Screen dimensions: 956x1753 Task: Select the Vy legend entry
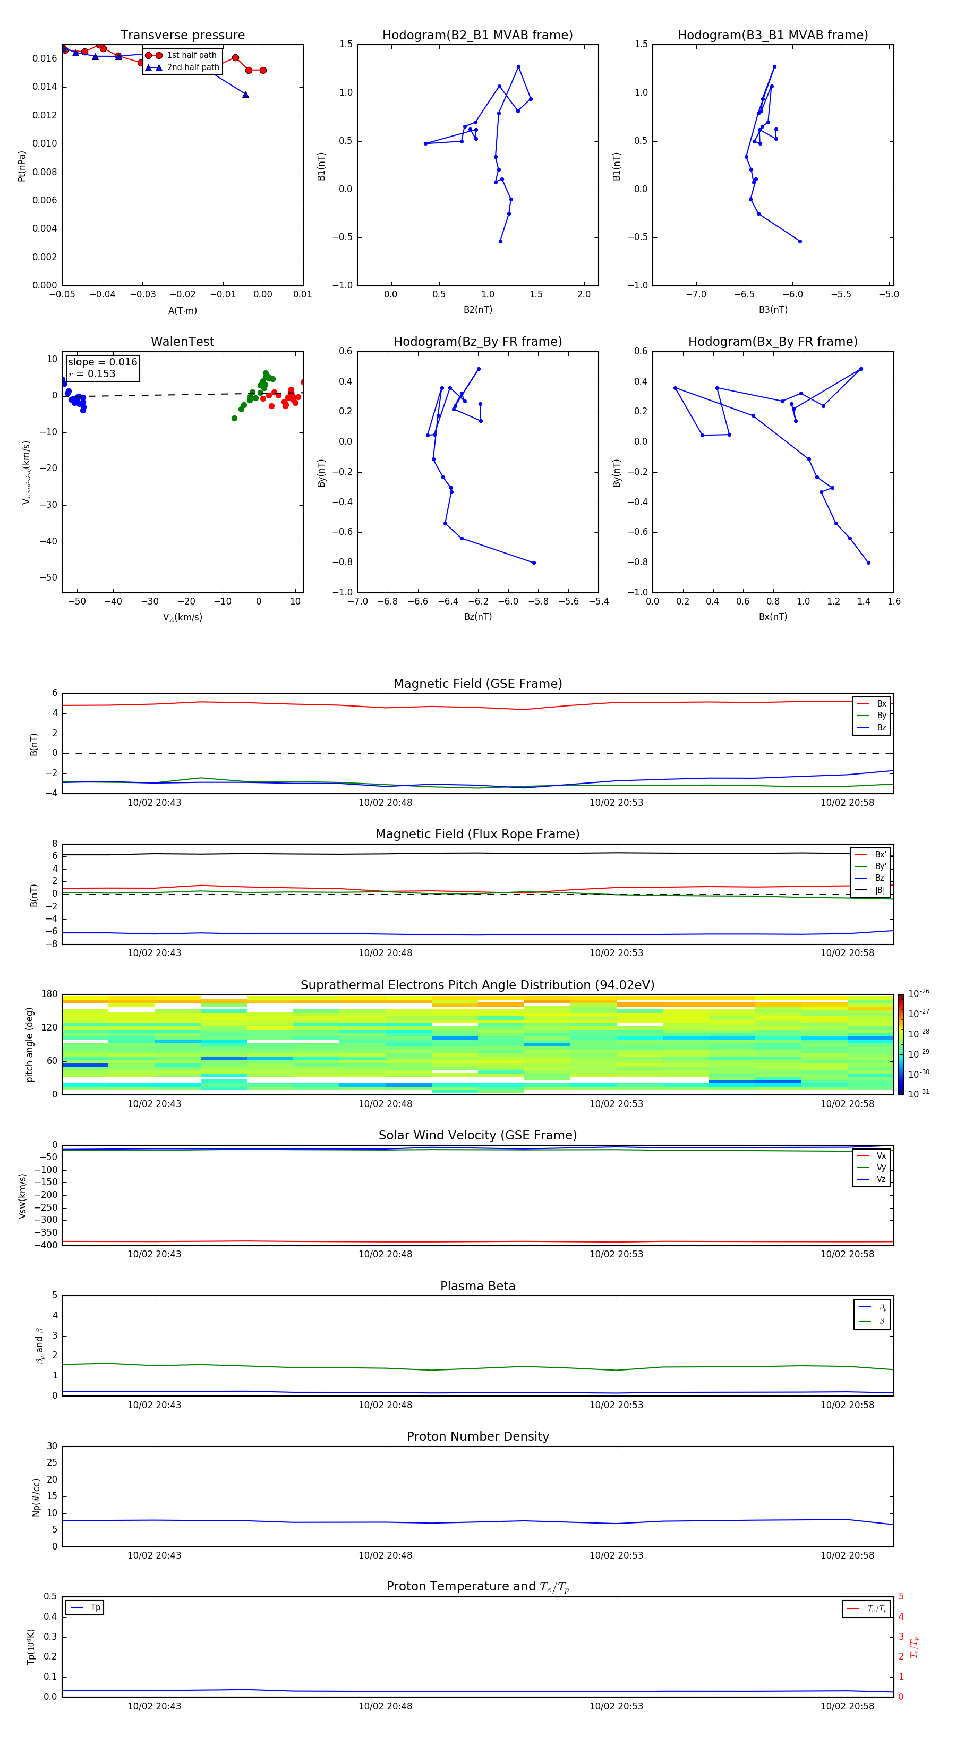pos(872,1167)
